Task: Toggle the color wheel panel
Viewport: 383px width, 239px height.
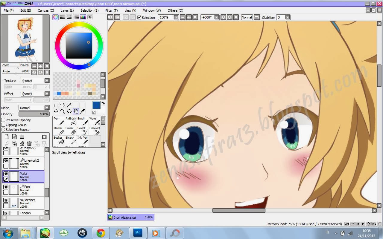Action: pyautogui.click(x=55, y=17)
